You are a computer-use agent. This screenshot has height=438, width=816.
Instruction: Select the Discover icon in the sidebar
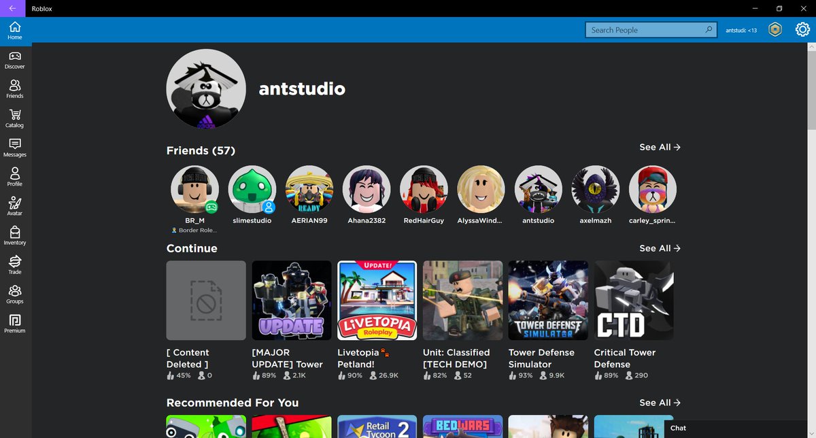[14, 58]
